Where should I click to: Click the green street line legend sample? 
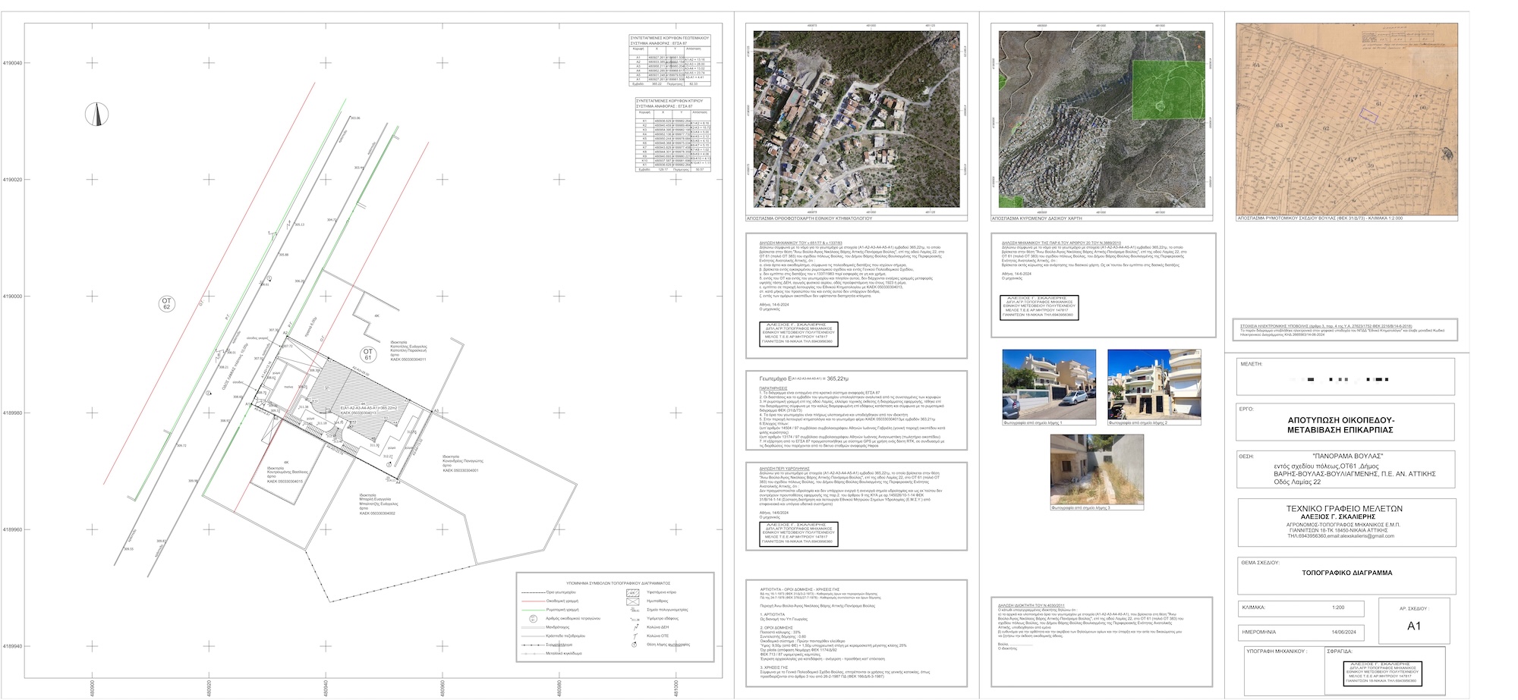533,610
